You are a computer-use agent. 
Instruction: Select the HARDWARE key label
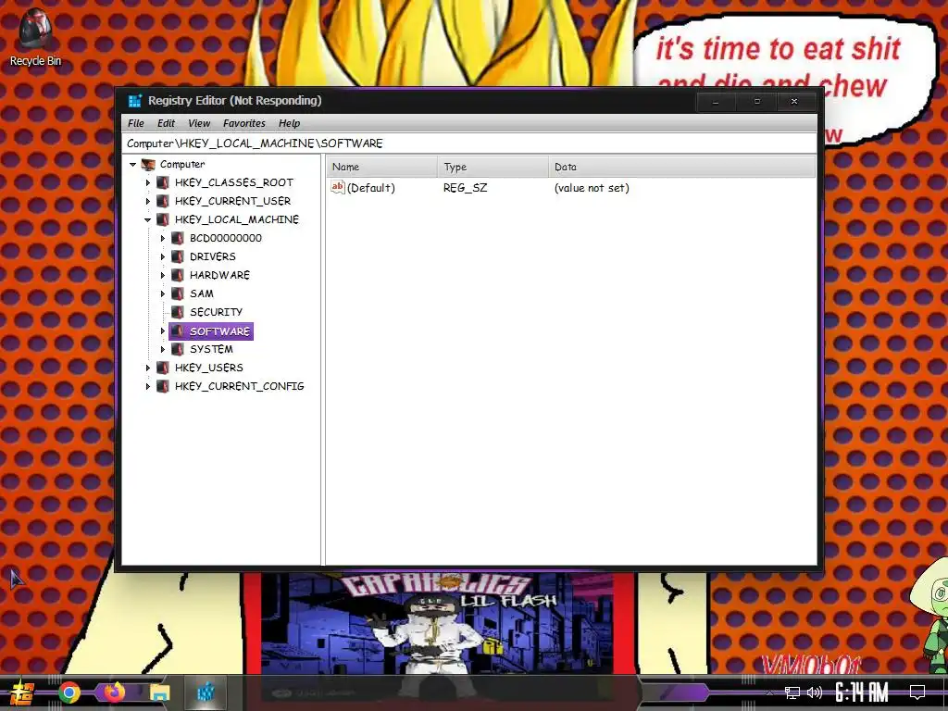[219, 275]
